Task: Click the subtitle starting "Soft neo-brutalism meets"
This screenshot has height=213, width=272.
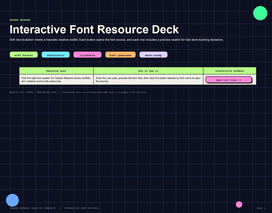Action: [x=116, y=40]
